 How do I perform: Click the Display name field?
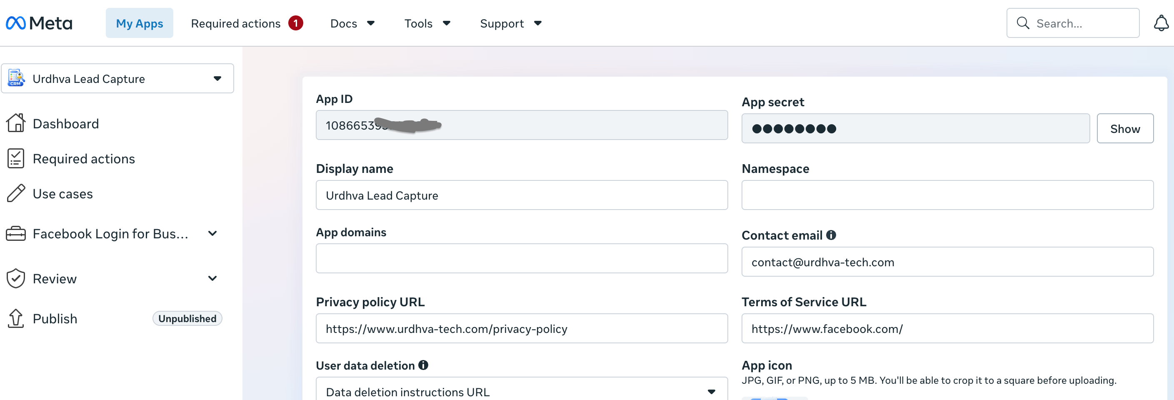pos(522,195)
